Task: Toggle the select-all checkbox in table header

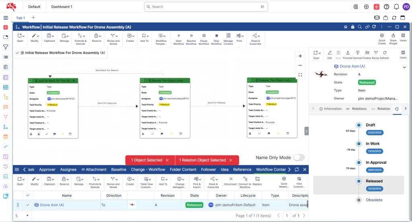Action: click(28, 195)
